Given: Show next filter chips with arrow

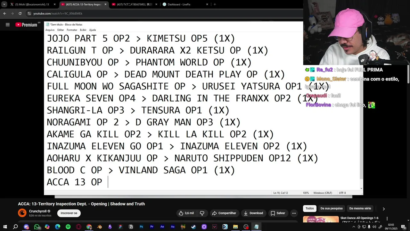Looking at the screenshot, I should pos(384,209).
